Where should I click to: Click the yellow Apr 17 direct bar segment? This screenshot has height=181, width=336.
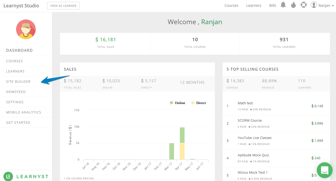pos(182,151)
